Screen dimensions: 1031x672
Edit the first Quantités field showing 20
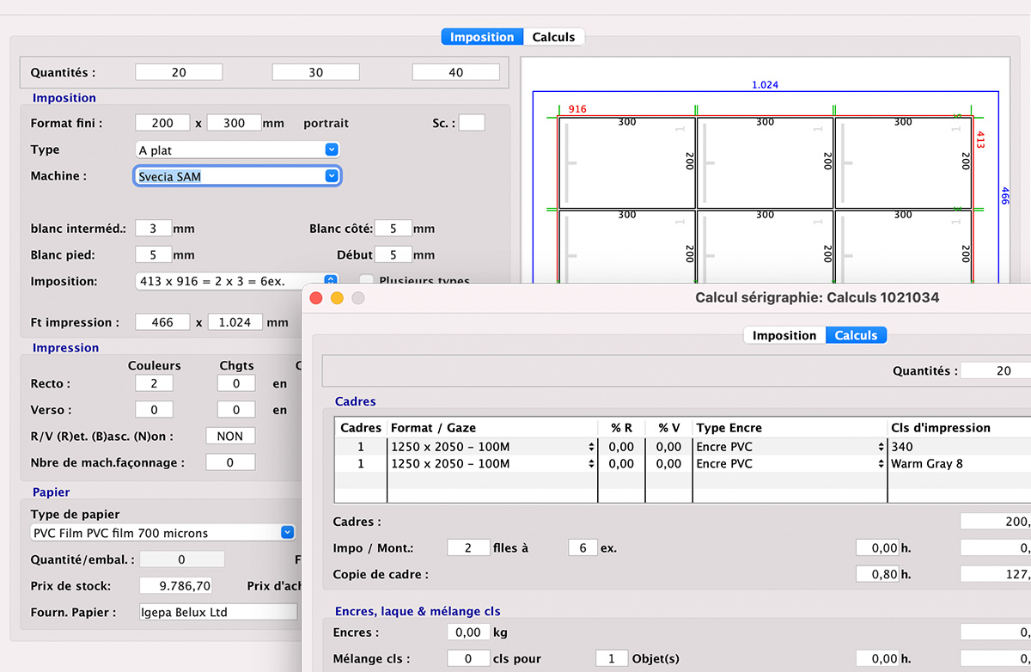click(x=178, y=71)
